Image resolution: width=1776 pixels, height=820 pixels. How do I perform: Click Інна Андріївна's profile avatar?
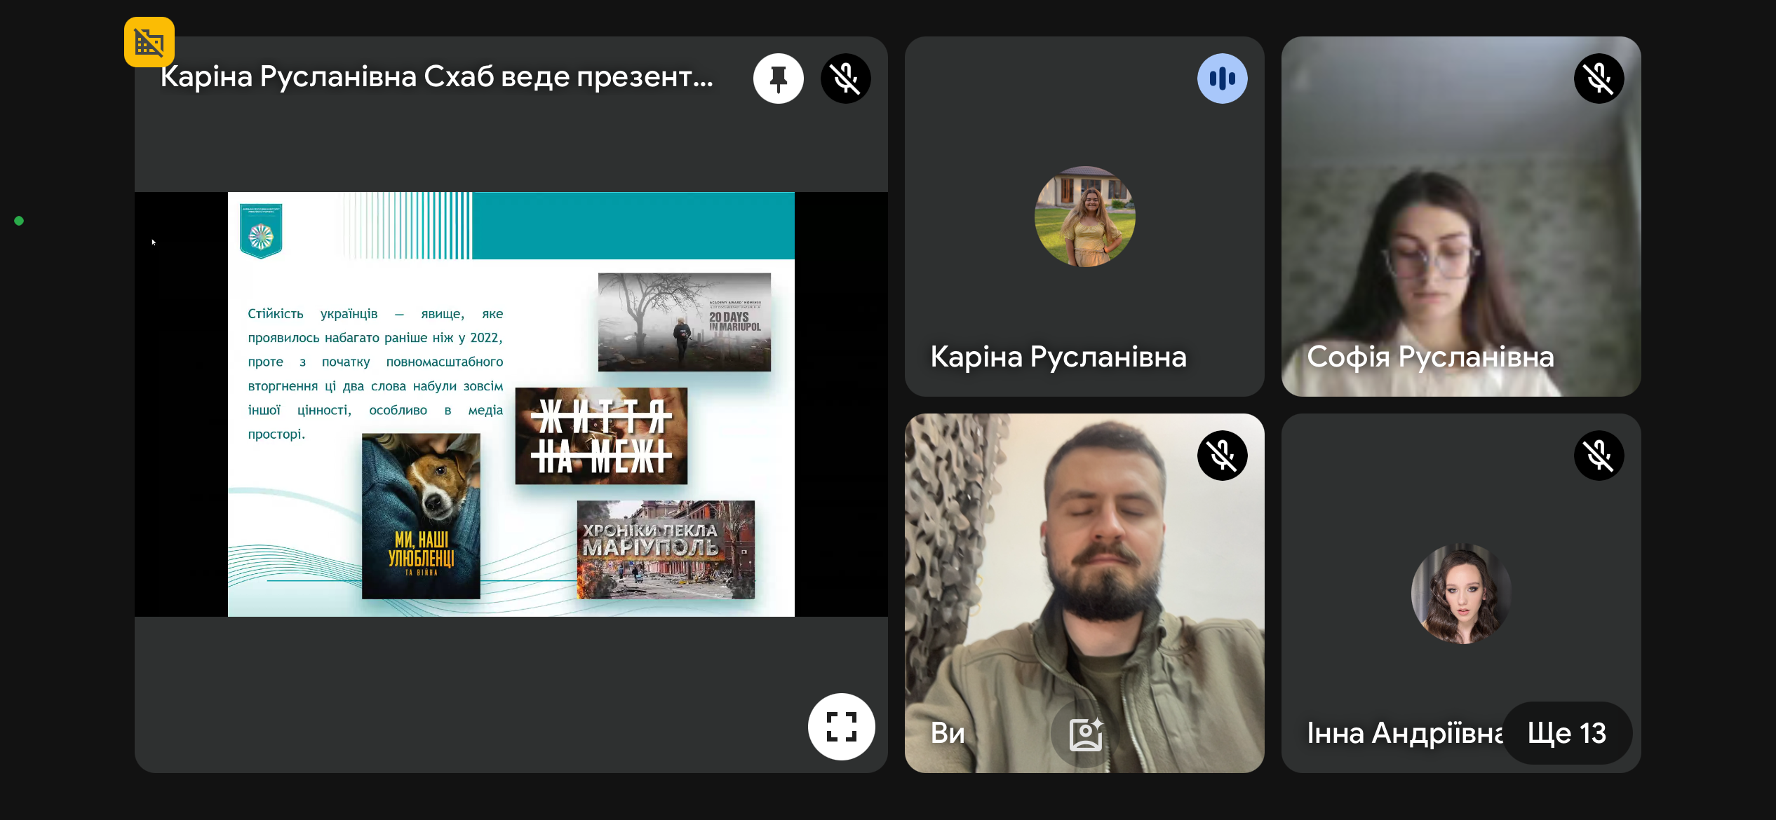click(x=1461, y=594)
